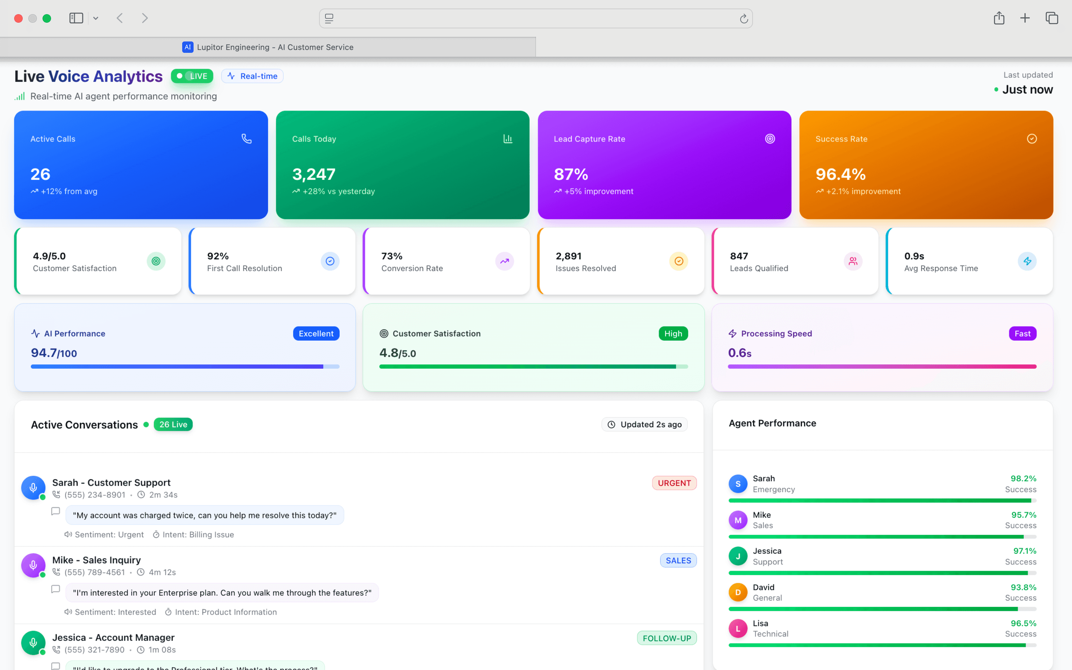Toggle the LIVE indicator badge
The height and width of the screenshot is (670, 1072).
(x=192, y=76)
